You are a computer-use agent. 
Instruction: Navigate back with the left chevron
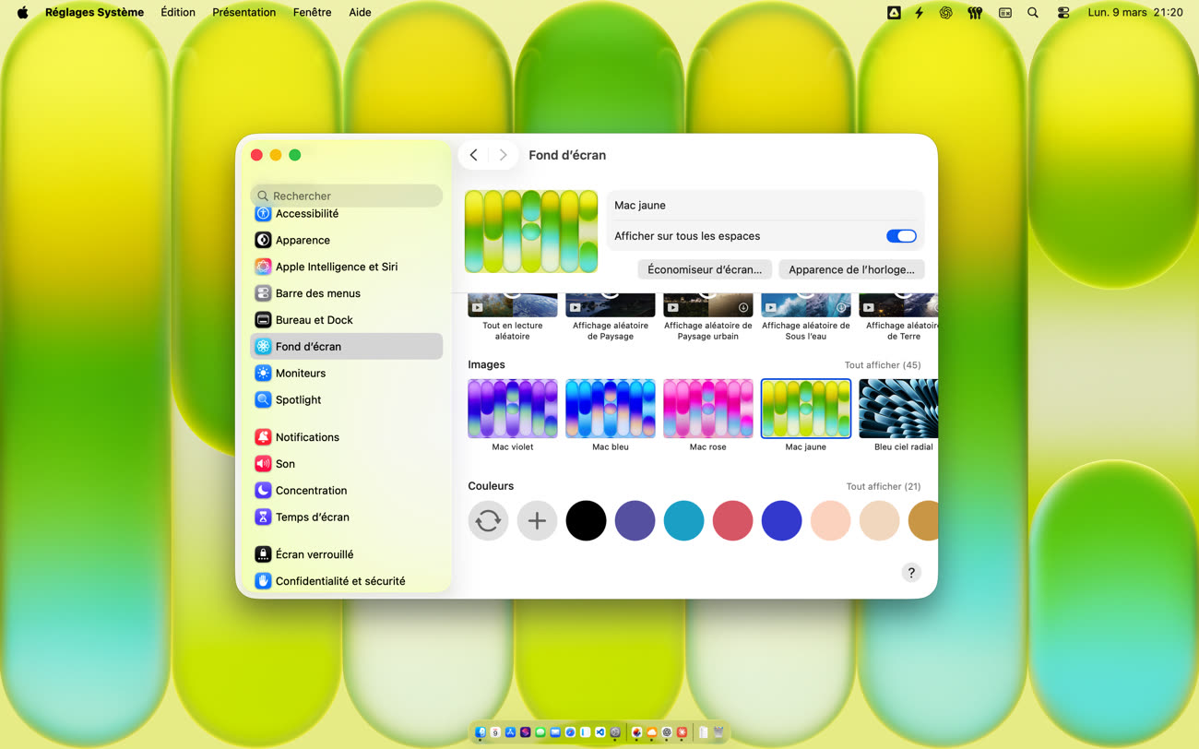point(474,155)
